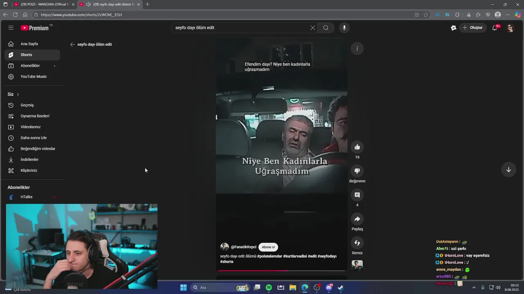524x294 pixels.
Task: Open the YouTube account avatar menu
Action: (510, 28)
